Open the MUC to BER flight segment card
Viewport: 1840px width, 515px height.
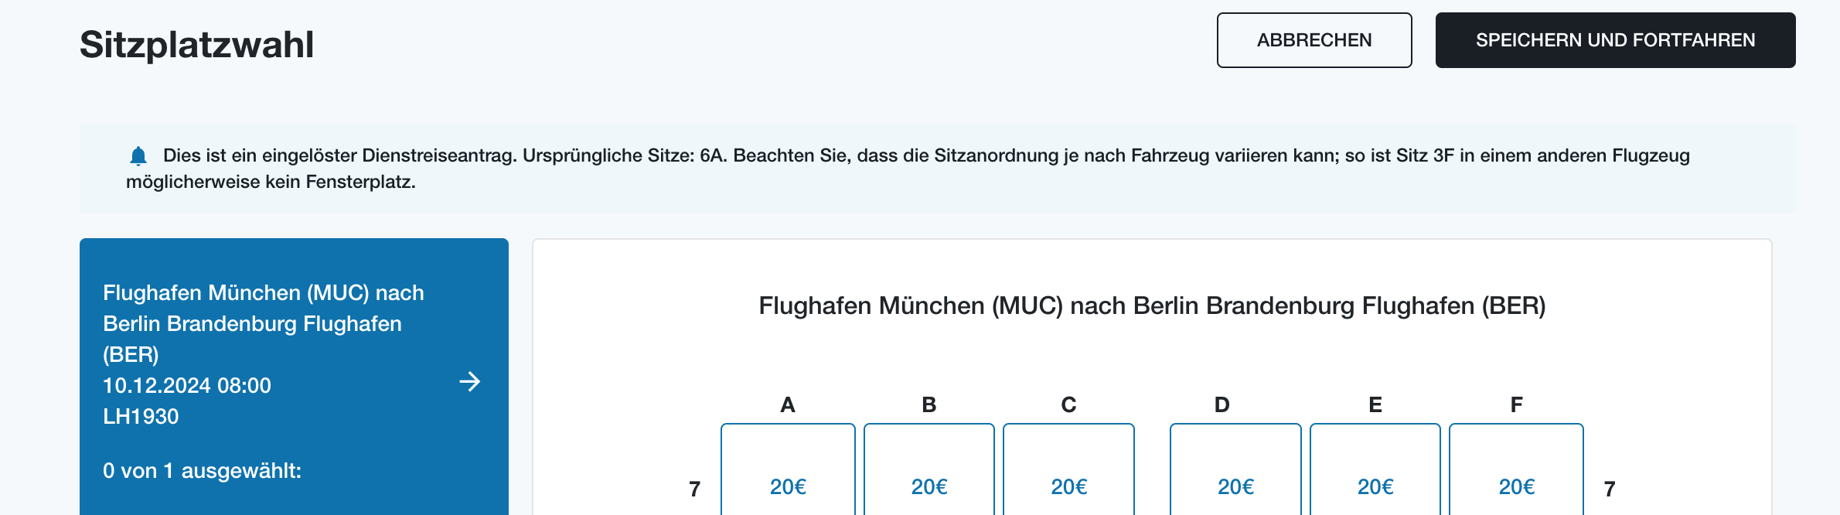pos(294,377)
